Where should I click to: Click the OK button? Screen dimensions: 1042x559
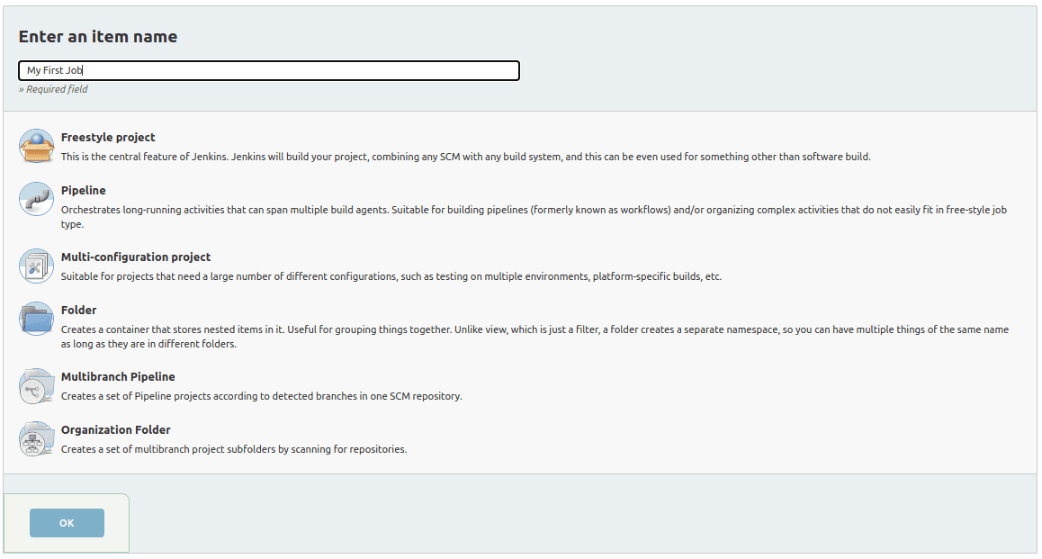67,523
